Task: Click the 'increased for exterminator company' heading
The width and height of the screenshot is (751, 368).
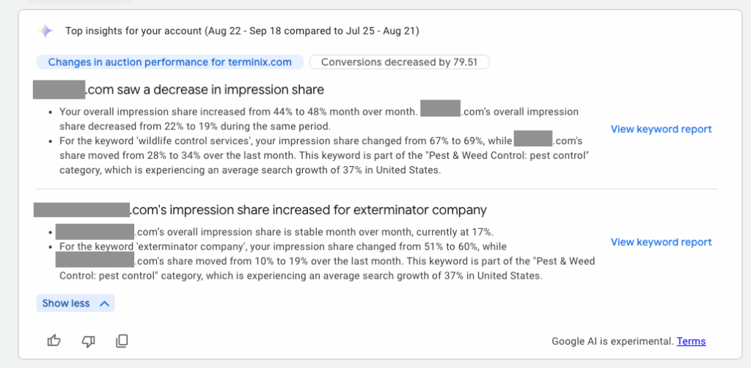Action: coord(308,210)
